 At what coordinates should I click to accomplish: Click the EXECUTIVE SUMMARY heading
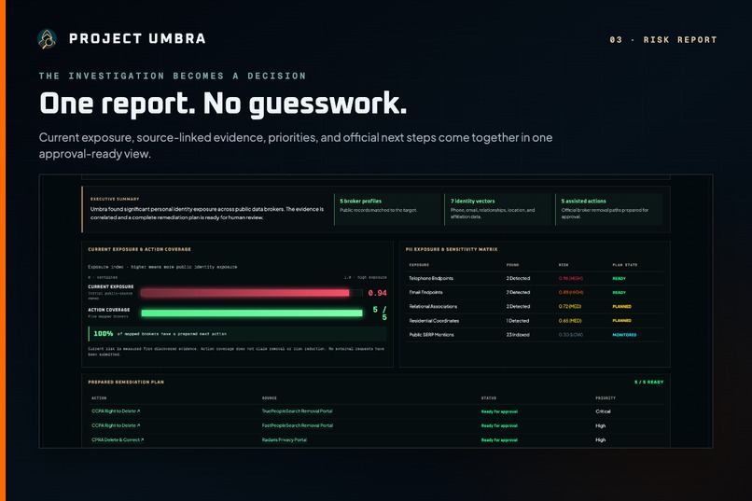115,199
